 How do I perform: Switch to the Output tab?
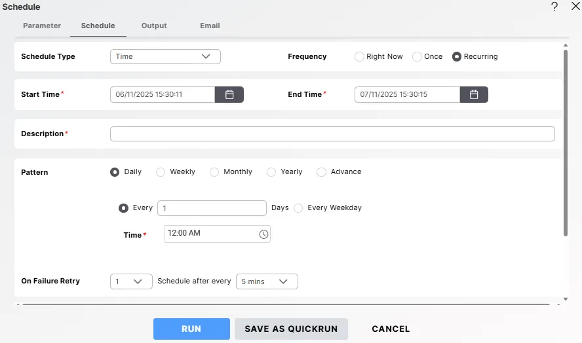pyautogui.click(x=154, y=26)
